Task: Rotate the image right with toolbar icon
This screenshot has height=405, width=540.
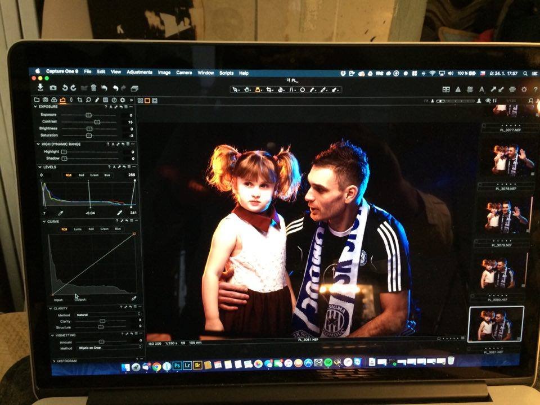Action: click(73, 88)
